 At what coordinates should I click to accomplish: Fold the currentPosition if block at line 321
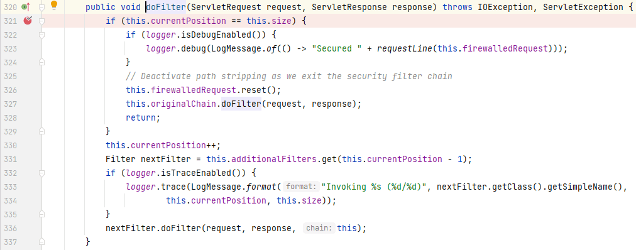pyautogui.click(x=41, y=21)
